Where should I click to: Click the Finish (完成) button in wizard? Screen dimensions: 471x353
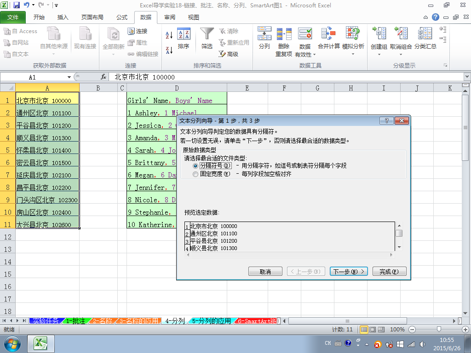389,271
